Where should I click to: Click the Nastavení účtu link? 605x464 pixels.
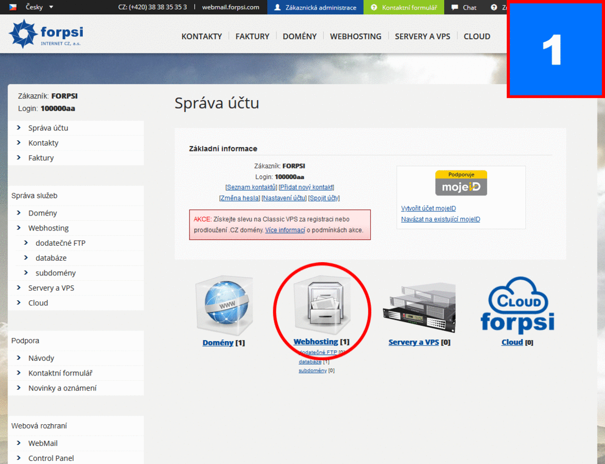(x=284, y=198)
